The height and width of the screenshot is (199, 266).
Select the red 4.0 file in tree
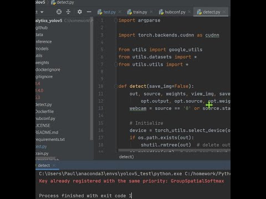click(39, 91)
